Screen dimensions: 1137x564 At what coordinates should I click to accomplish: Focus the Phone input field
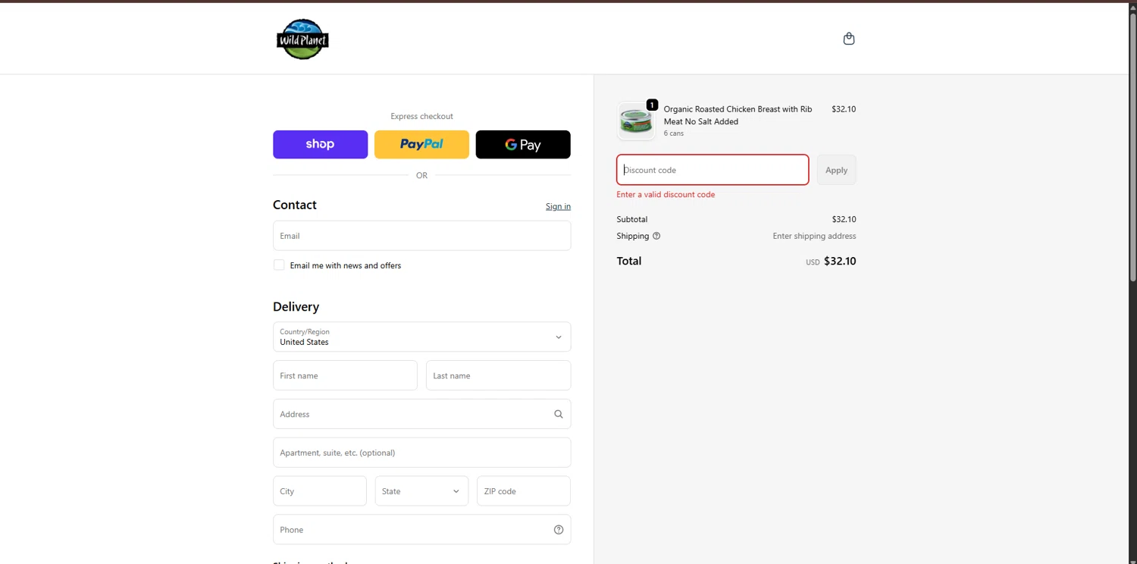[x=421, y=530]
